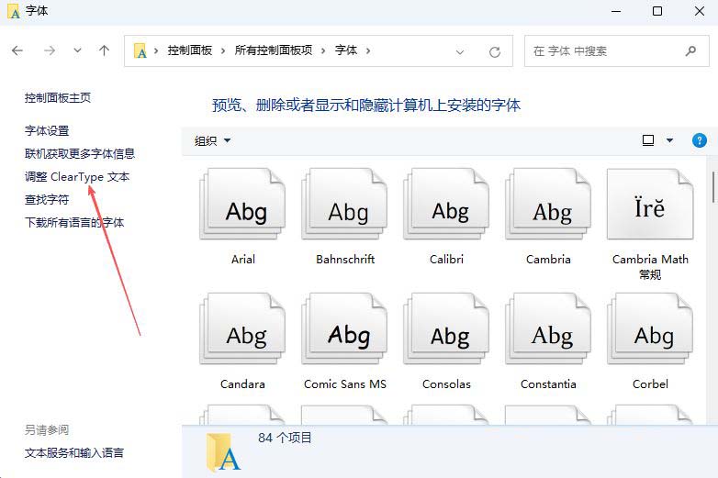
Task: Open the blue help question mark
Action: click(700, 140)
